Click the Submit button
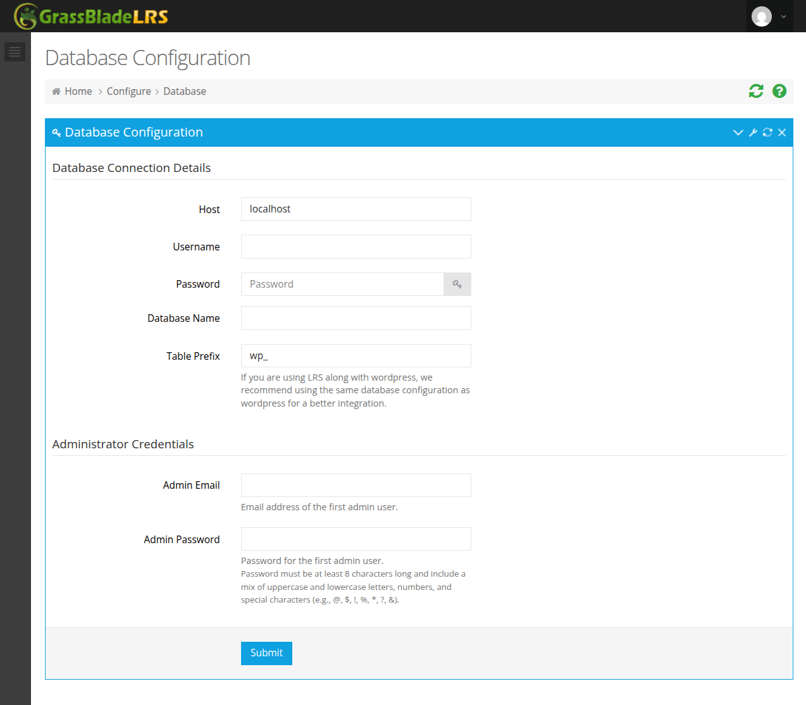This screenshot has width=806, height=705. tap(266, 653)
